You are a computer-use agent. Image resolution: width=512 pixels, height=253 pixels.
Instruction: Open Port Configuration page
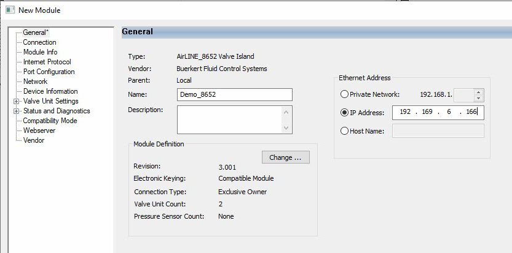[x=49, y=72]
